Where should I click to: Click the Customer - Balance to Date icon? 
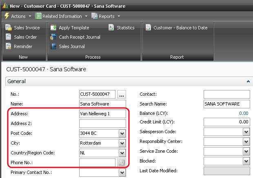[x=148, y=27]
